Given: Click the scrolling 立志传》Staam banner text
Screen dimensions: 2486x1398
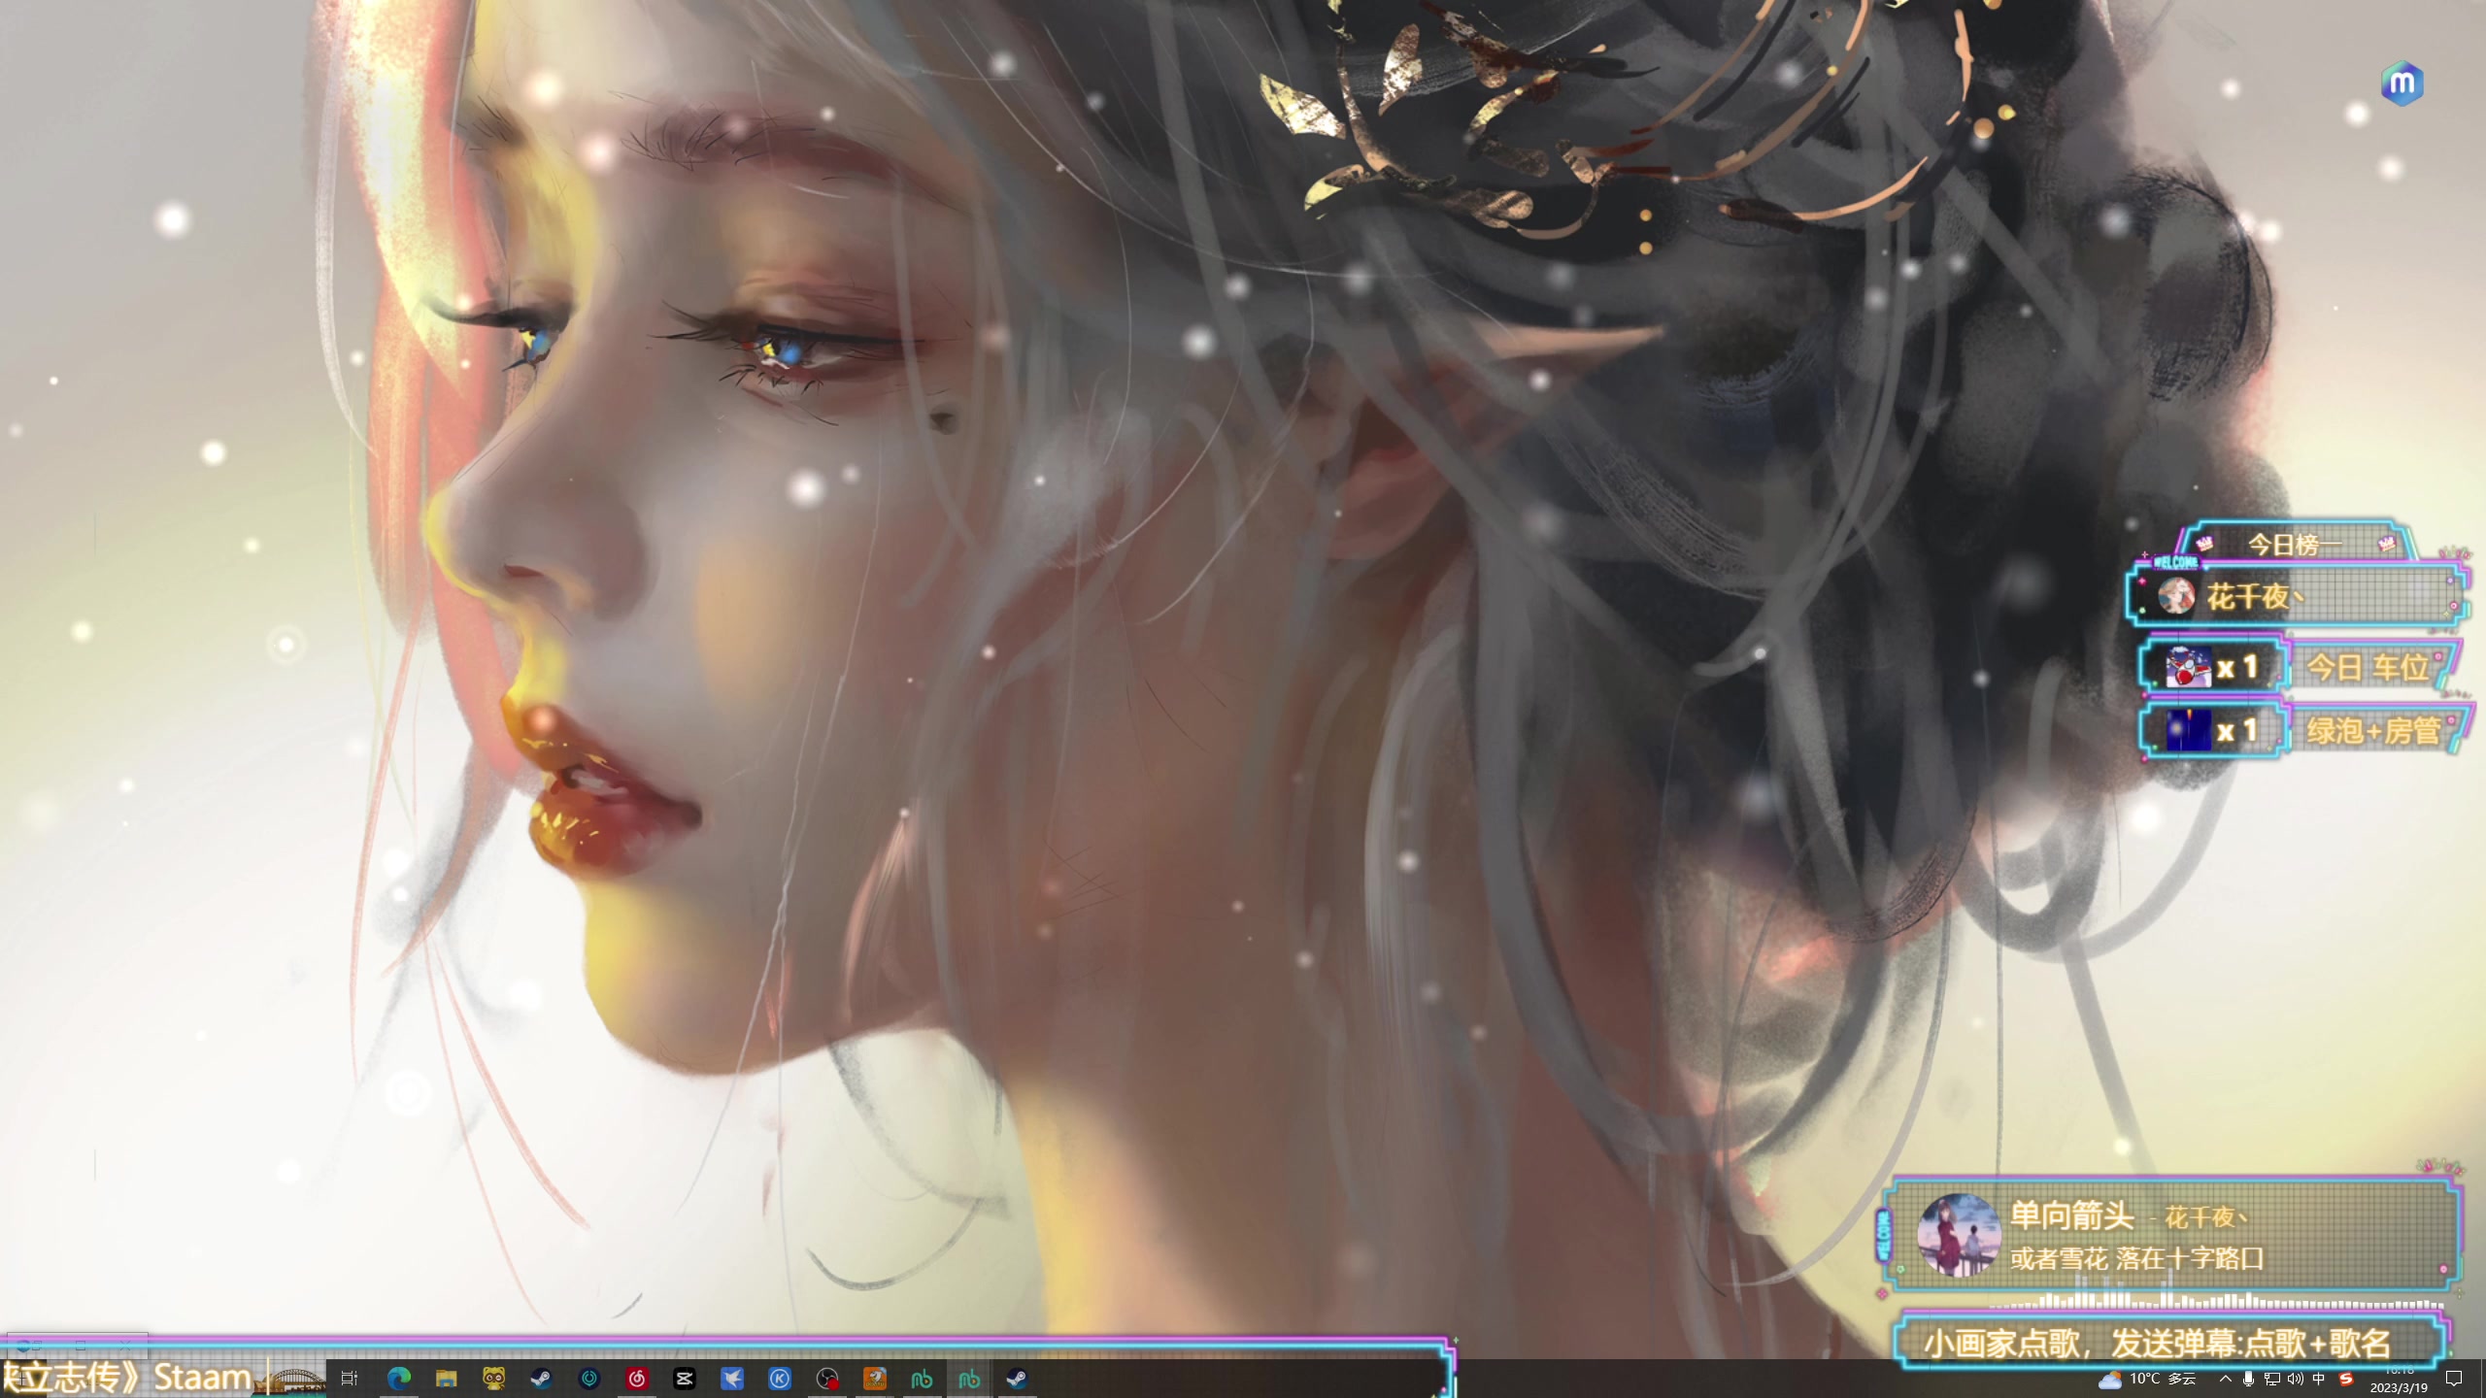Looking at the screenshot, I should (126, 1378).
